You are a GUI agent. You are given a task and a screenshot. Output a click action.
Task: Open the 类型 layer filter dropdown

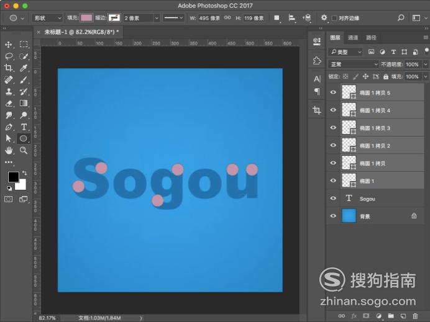coord(345,51)
